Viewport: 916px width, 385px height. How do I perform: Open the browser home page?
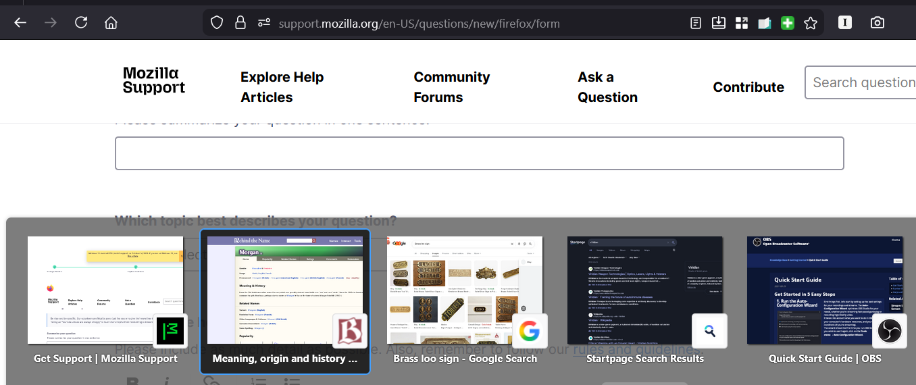tap(111, 23)
